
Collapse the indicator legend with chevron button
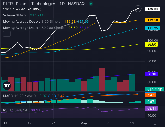click(x=7, y=34)
